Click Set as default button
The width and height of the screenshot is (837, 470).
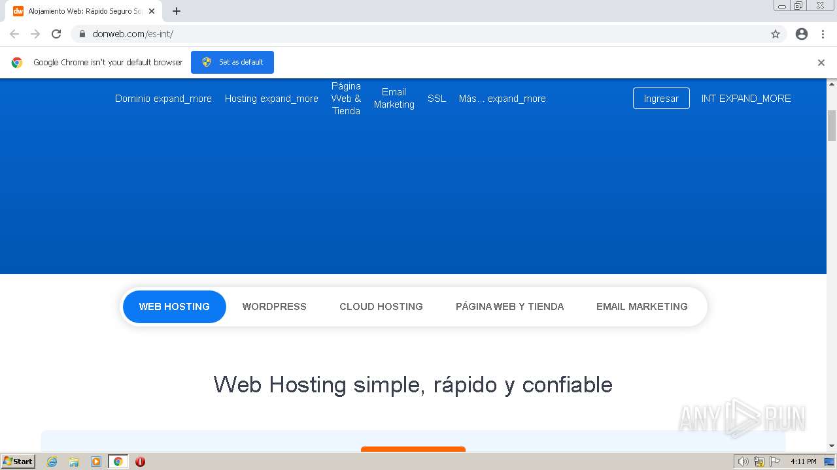pyautogui.click(x=232, y=62)
